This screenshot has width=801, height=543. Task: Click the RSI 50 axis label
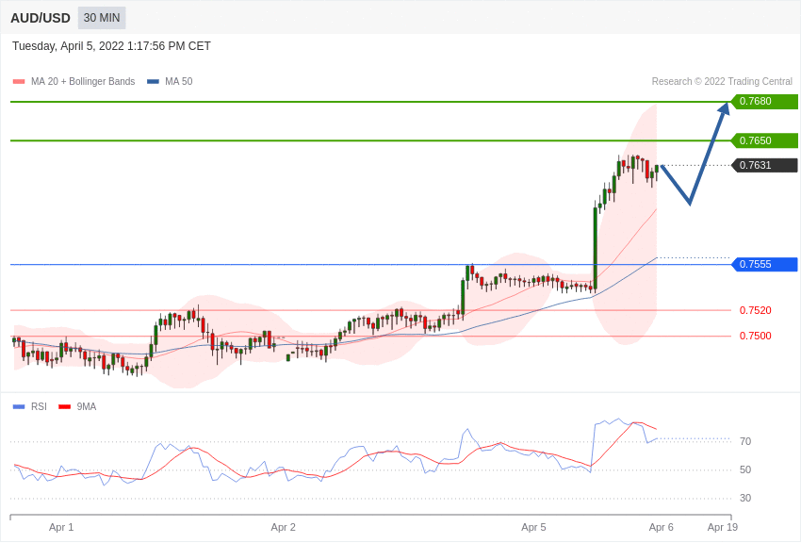tap(745, 469)
